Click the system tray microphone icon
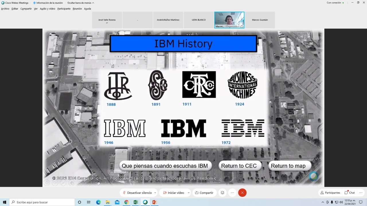The width and height of the screenshot is (367, 206). click(x=332, y=202)
